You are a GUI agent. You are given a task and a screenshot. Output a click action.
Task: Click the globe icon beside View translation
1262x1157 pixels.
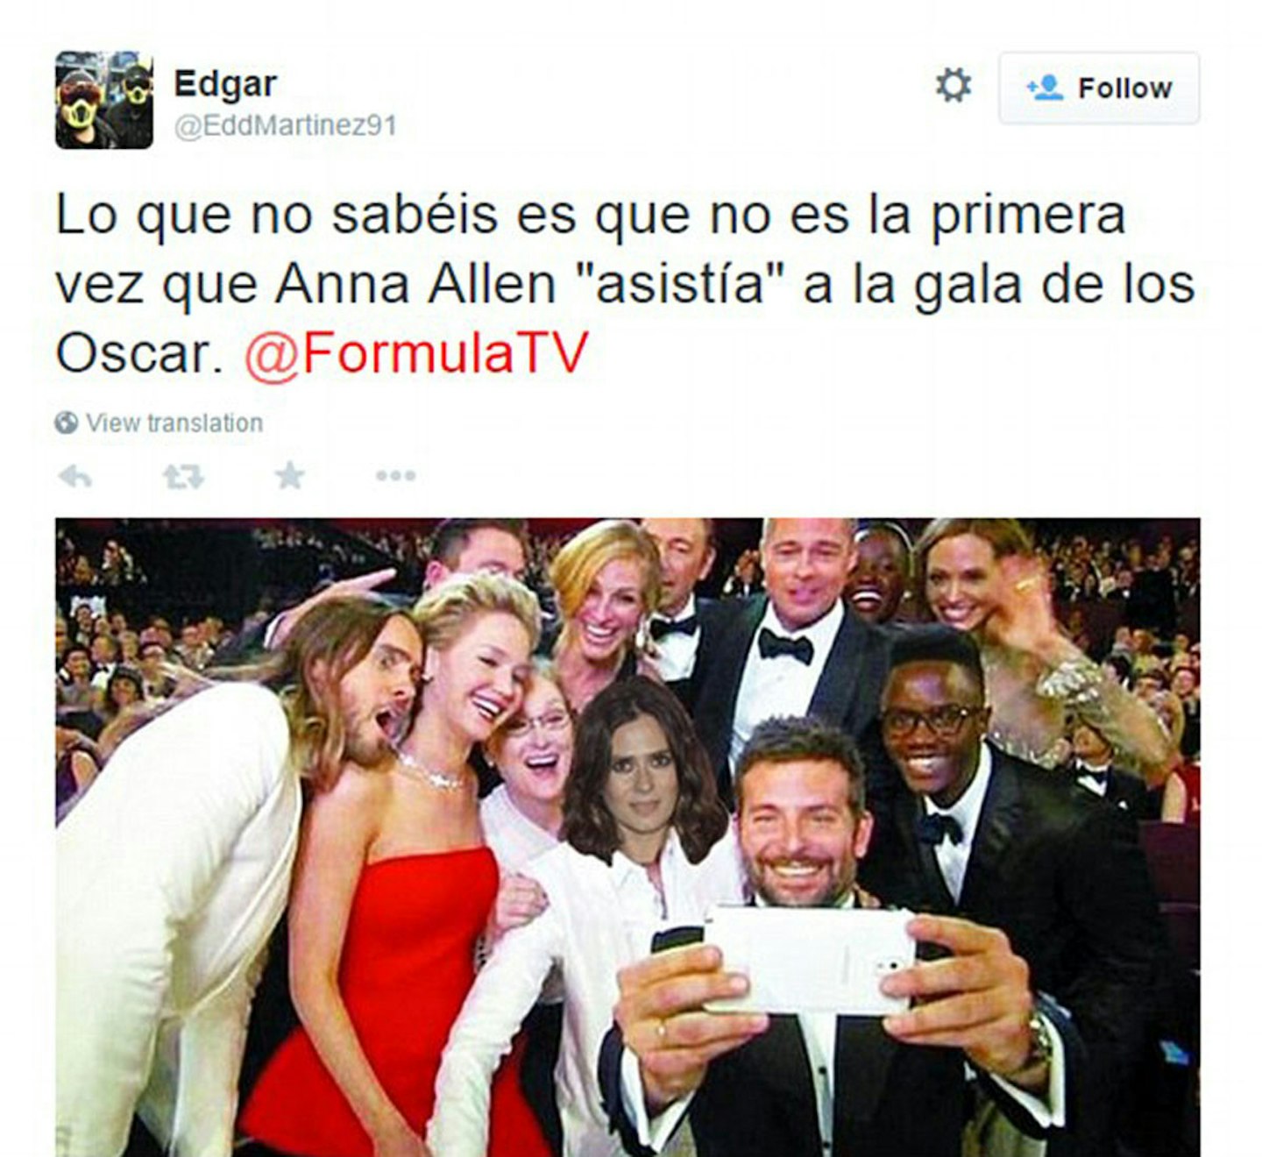click(66, 422)
